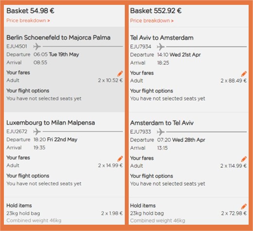253x231 pixels.
Task: Click the 2 x 72.98 € hold bag price
Action: 234,213
